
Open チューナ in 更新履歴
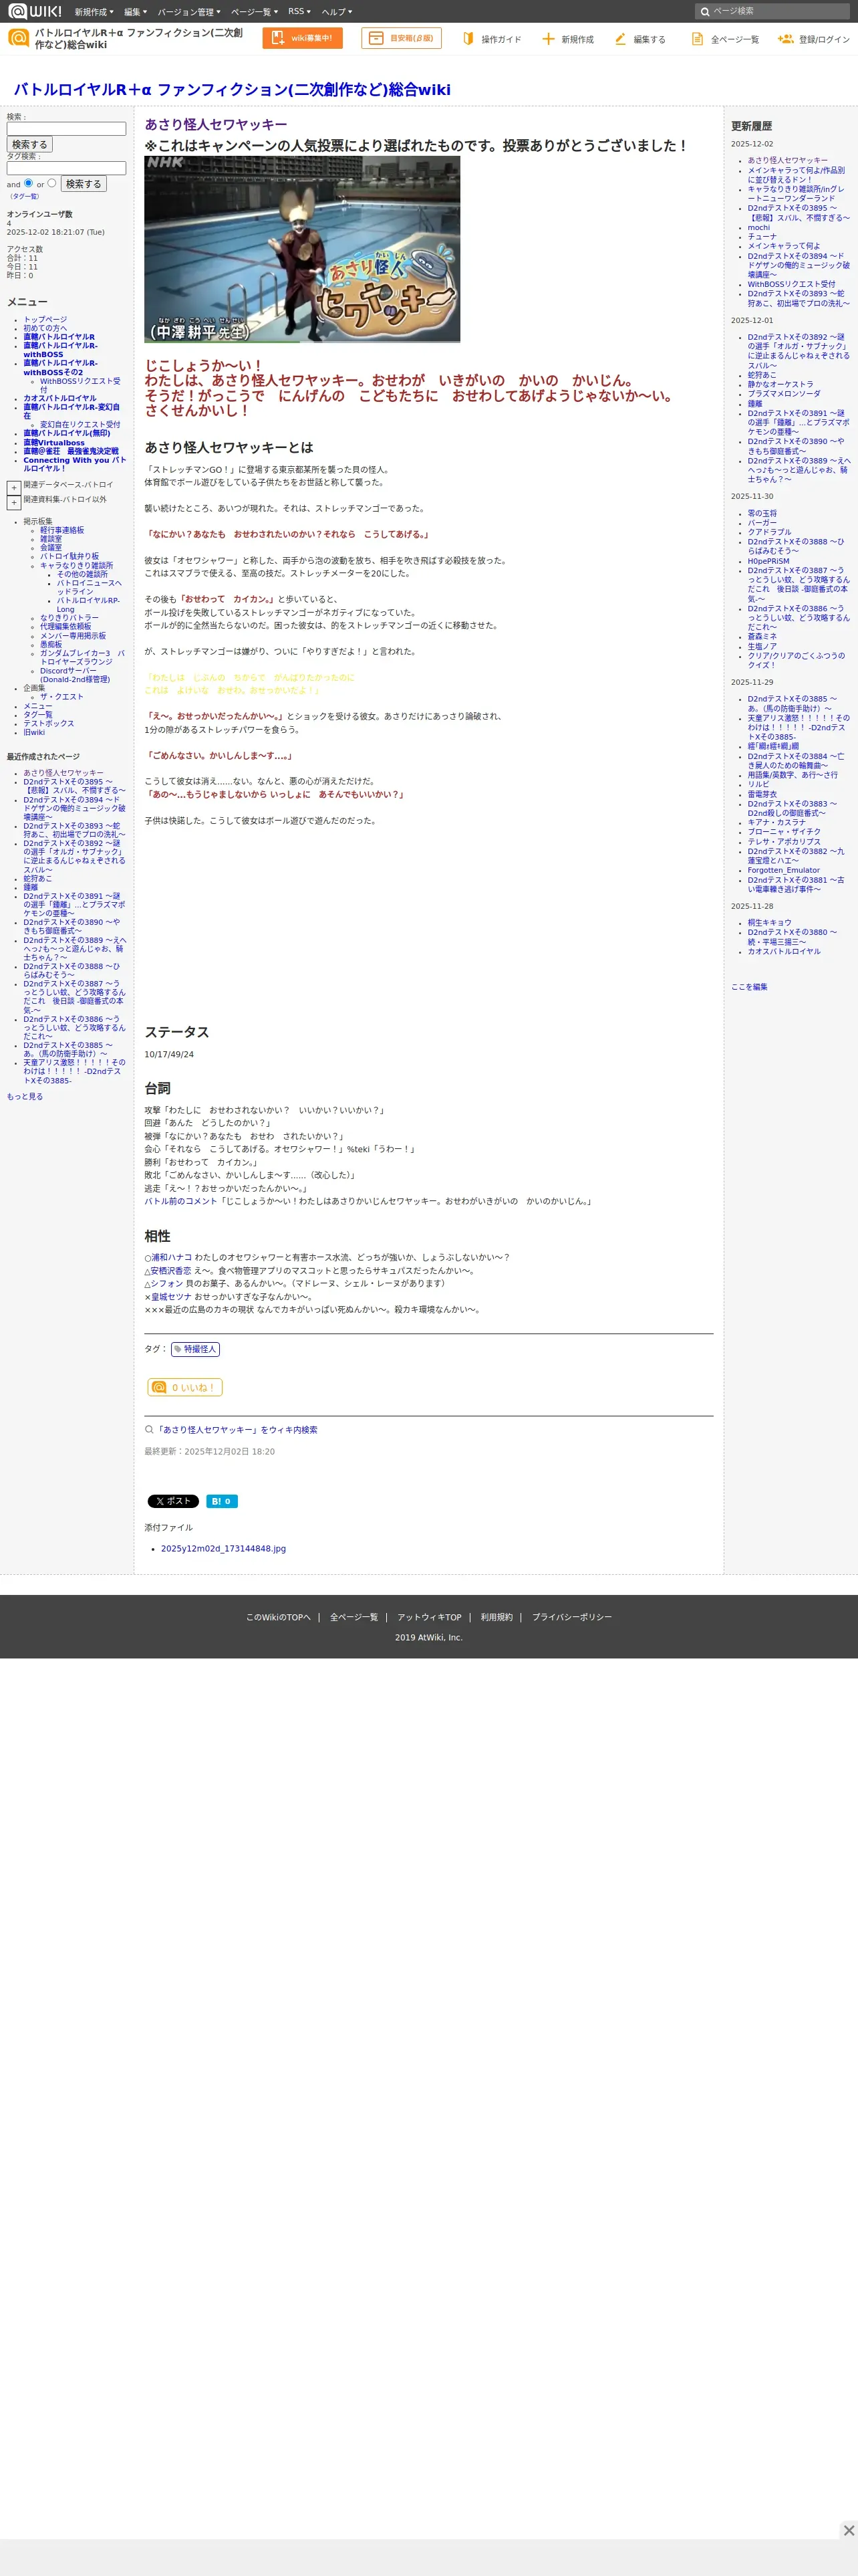click(762, 237)
